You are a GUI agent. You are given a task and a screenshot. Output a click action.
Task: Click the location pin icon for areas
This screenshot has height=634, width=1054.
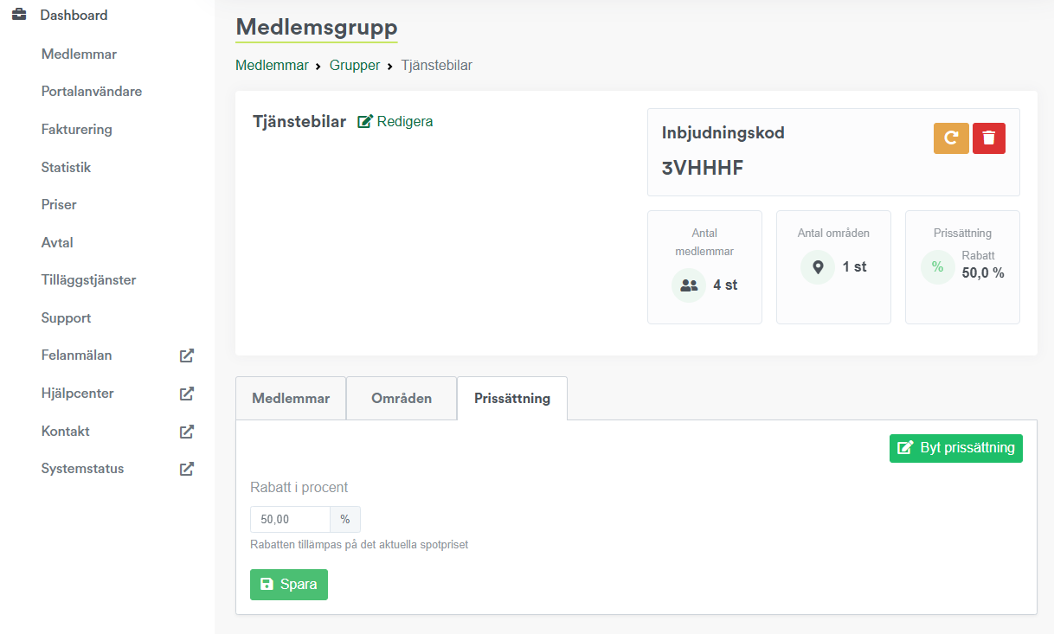818,267
